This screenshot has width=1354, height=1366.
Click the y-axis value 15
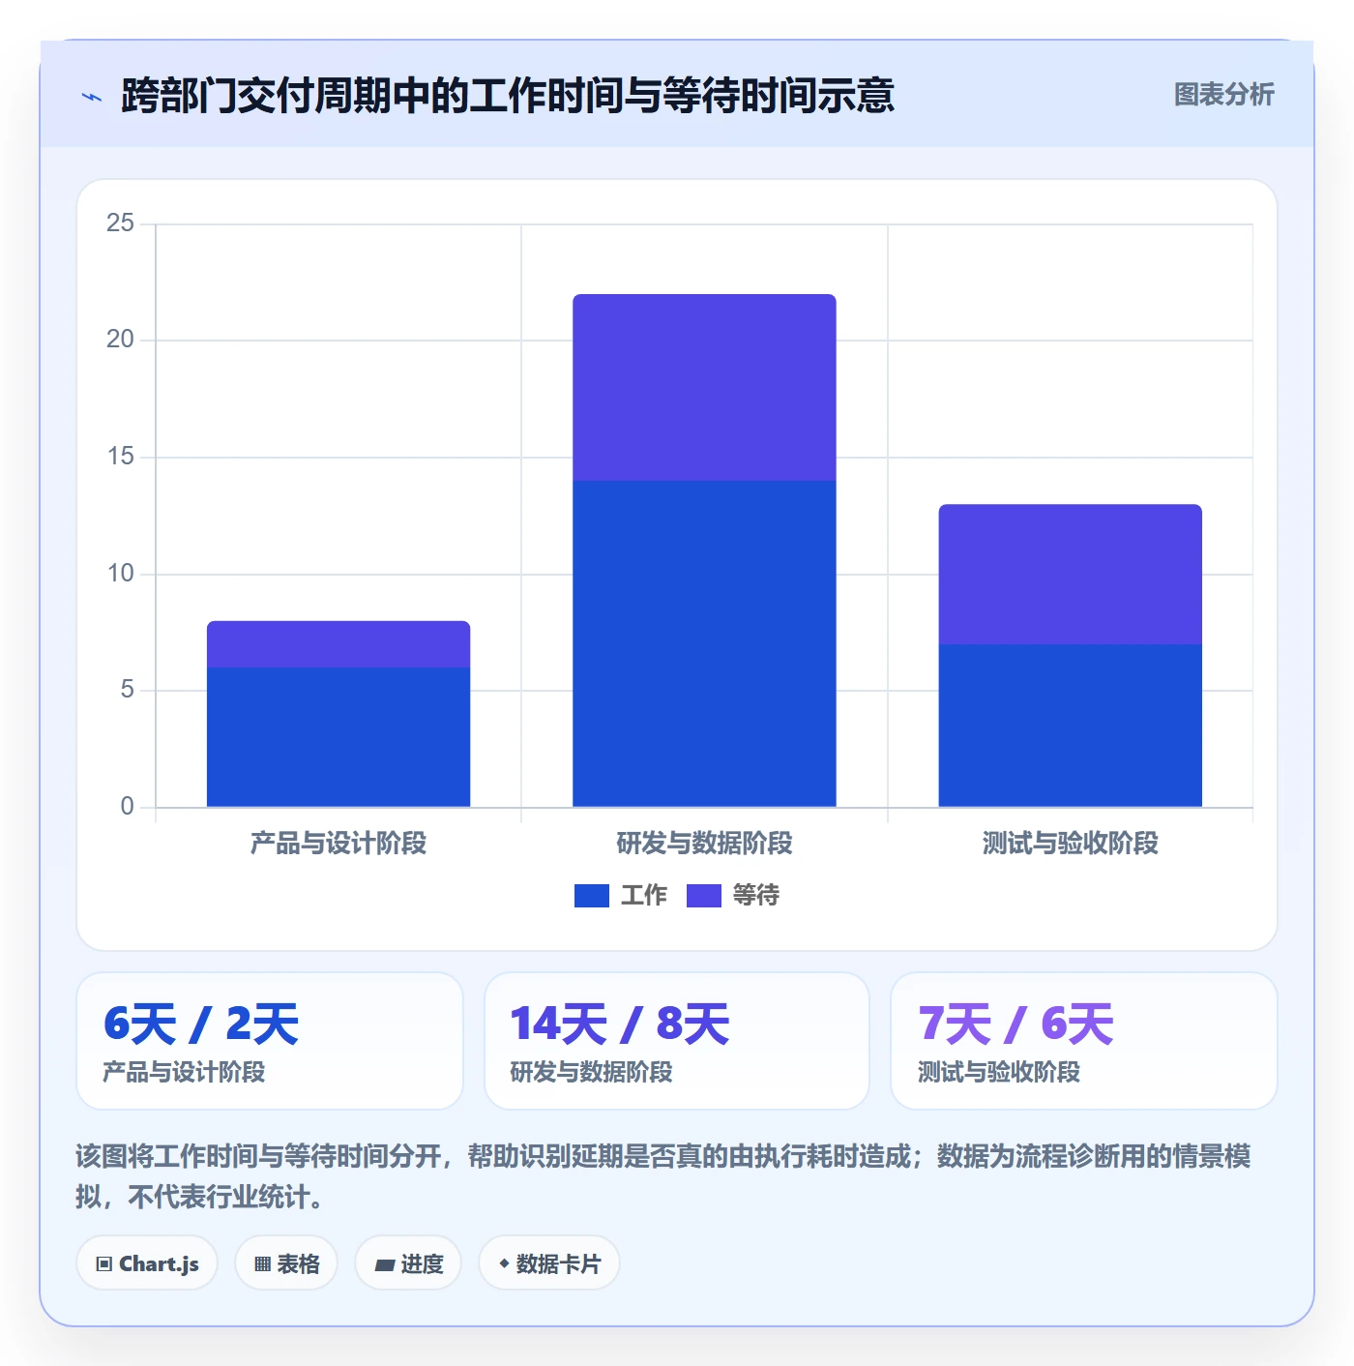click(120, 457)
